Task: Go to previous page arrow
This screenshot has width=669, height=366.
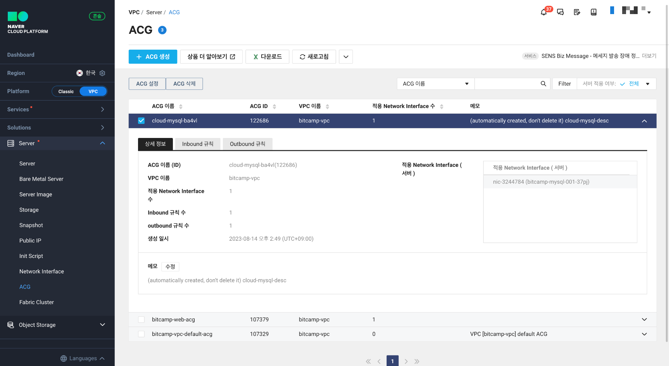Action: [379, 361]
